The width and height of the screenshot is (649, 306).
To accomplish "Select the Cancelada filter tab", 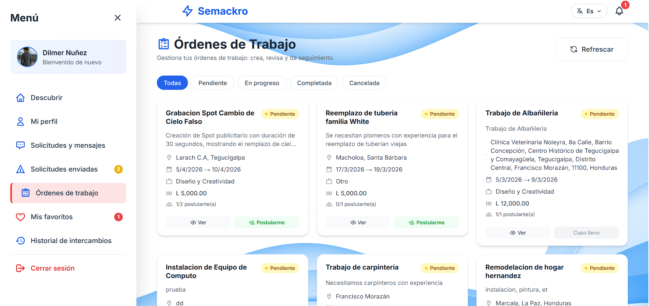I will click(364, 83).
